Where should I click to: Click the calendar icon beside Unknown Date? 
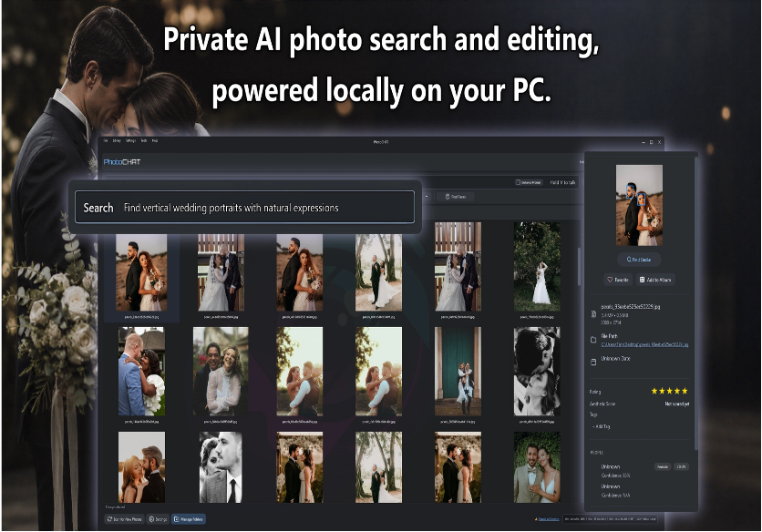[593, 362]
